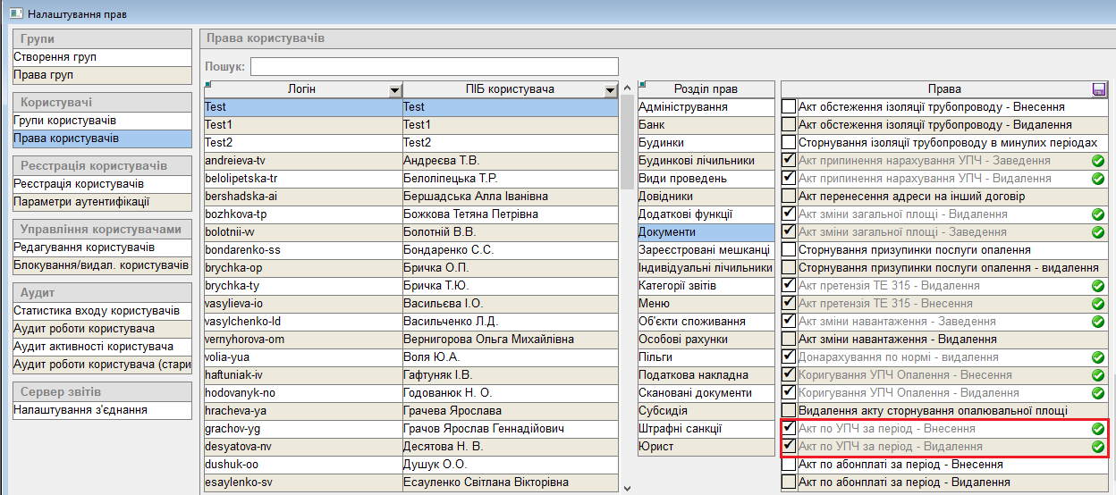Open the ПІБ користувача column filter dropdown
This screenshot has height=495, width=1116.
[610, 90]
